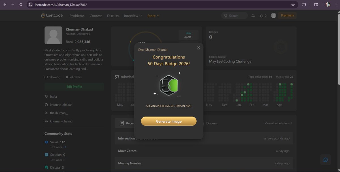Screen dimensions: 340x172
Task: Open Chrome three-dot menu
Action: pos(335,5)
